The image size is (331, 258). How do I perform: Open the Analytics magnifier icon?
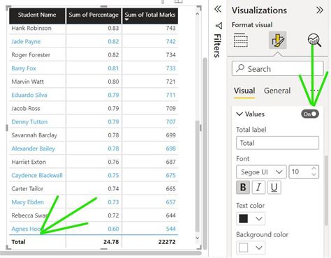[x=314, y=40]
